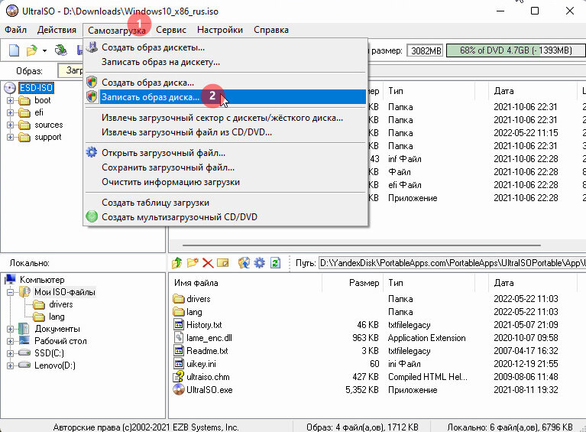The width and height of the screenshot is (586, 432).
Task: Open the Сервис menu
Action: (x=171, y=30)
